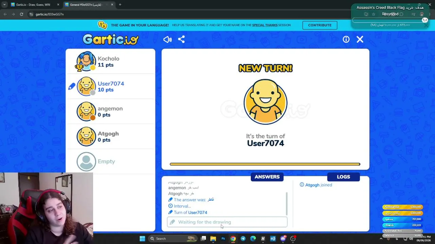Open Telegram from the taskbar
Screen dimensions: 435x244
pos(243,239)
